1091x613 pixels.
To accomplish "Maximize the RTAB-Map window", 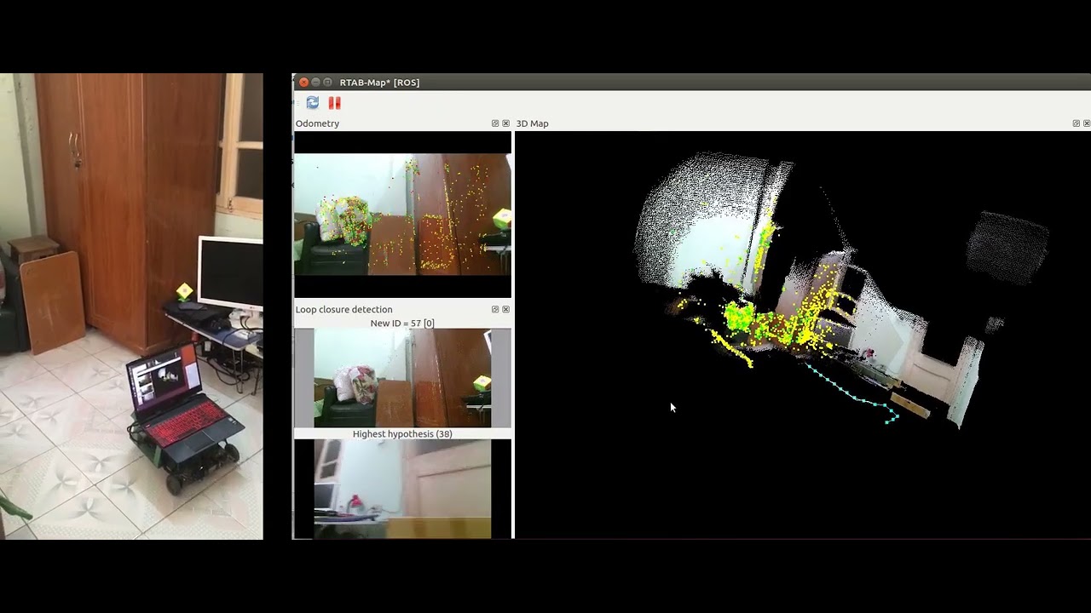I will (327, 83).
